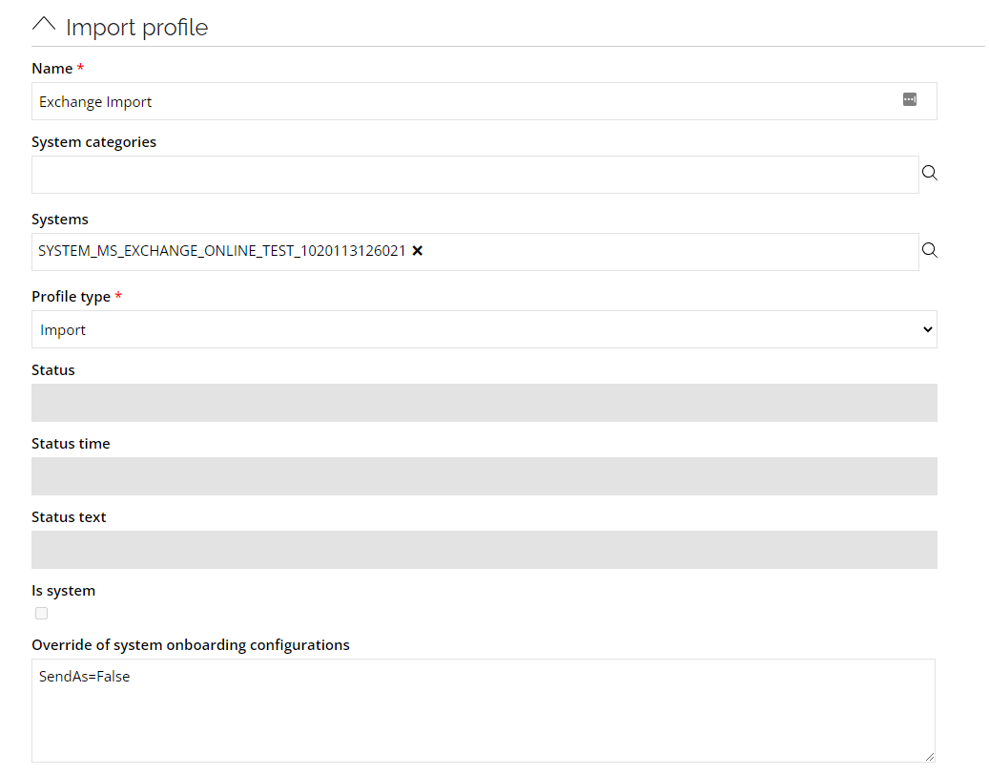Open the translation icon in Name field

[x=909, y=100]
